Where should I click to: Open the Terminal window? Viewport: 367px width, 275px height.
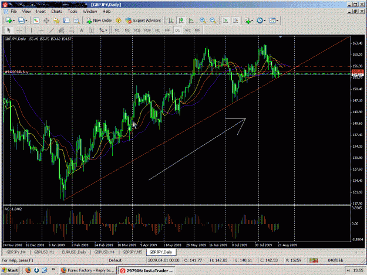tap(66, 21)
